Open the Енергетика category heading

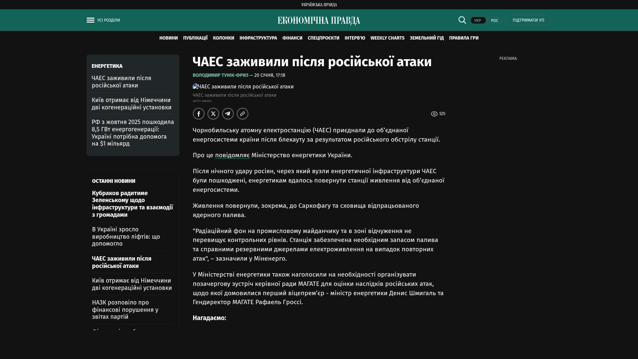click(107, 66)
